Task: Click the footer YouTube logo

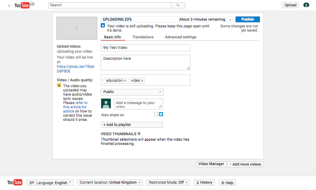Action: [15, 182]
